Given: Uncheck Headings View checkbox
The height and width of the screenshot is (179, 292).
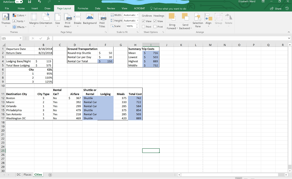Looking at the screenshot, I should point(155,21).
